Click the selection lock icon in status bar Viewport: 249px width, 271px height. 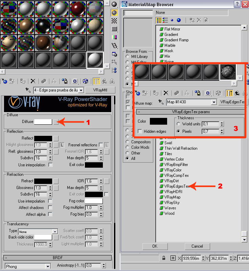pos(164,258)
